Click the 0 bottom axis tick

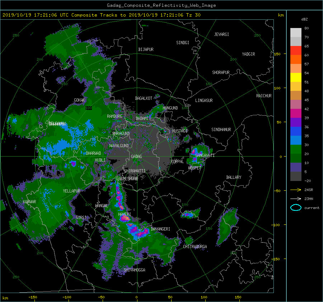point(137,297)
